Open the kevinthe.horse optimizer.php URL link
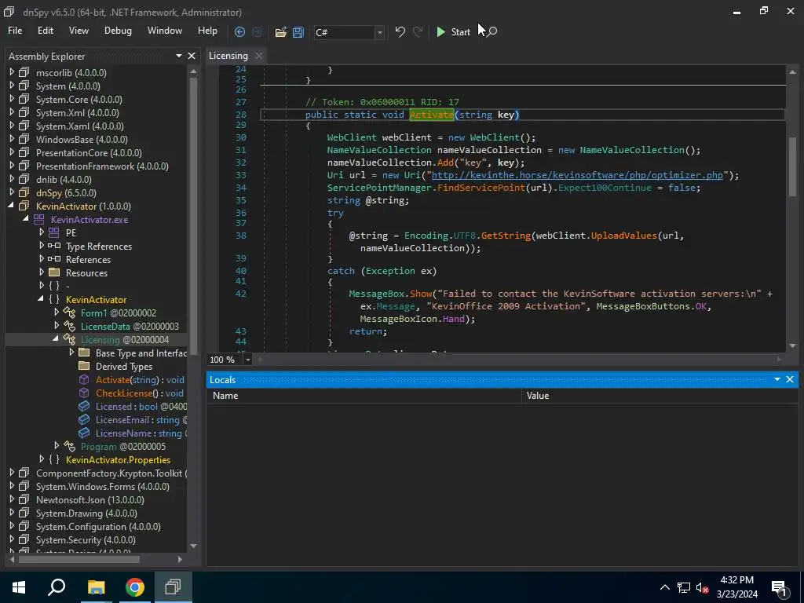The height and width of the screenshot is (603, 804). (577, 175)
